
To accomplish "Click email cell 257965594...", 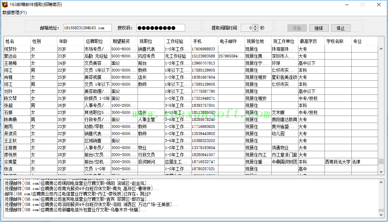I will pos(231,56).
